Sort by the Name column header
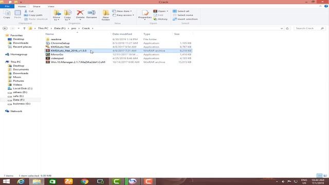 (x=50, y=34)
